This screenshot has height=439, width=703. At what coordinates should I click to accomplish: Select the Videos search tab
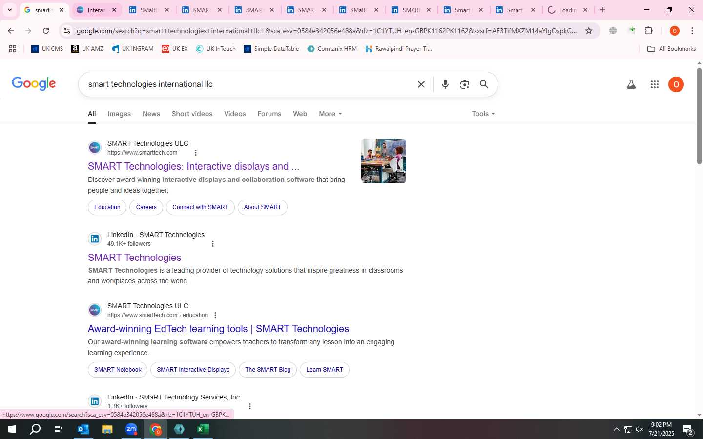[235, 114]
